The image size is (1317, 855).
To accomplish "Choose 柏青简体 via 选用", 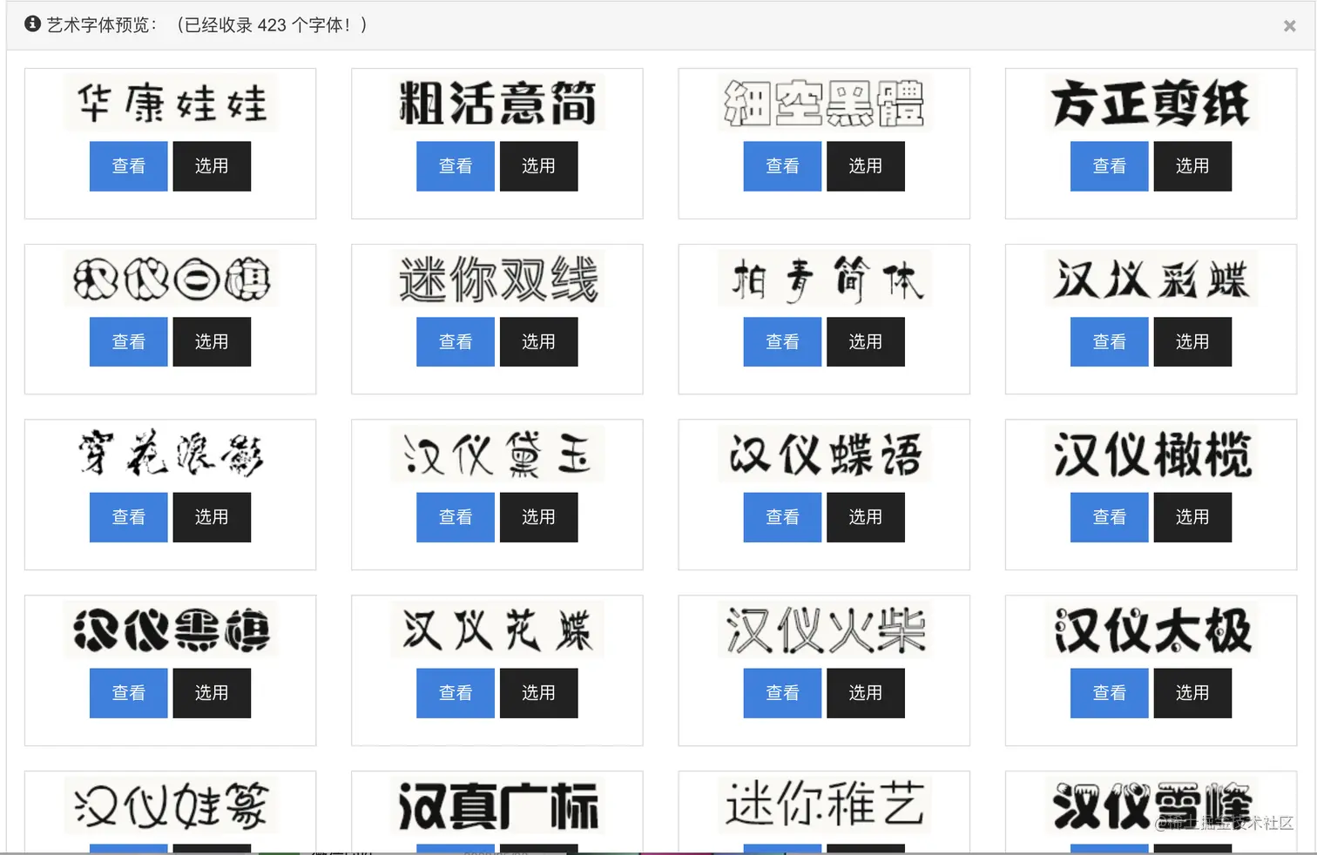I will point(866,341).
